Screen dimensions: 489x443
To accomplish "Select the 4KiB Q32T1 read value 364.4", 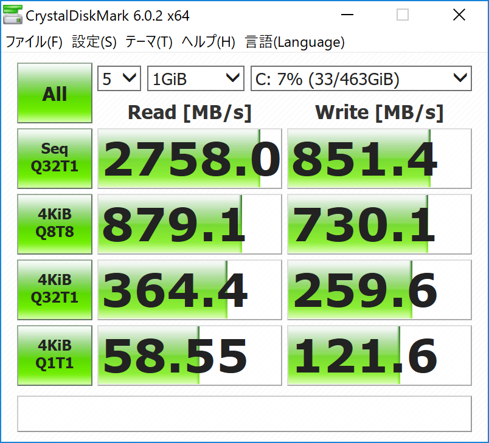I will (190, 290).
